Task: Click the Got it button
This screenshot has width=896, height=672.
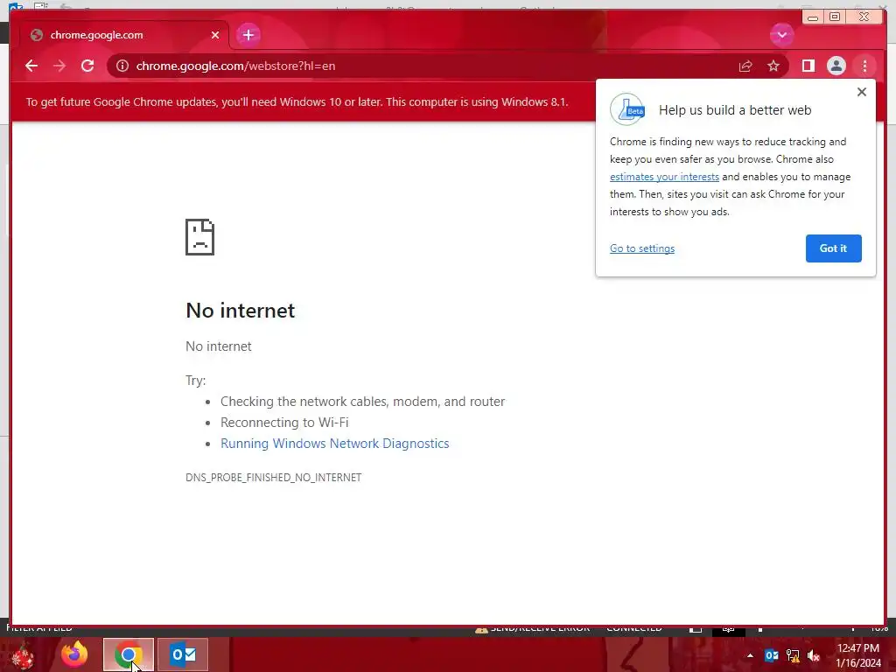Action: (833, 248)
